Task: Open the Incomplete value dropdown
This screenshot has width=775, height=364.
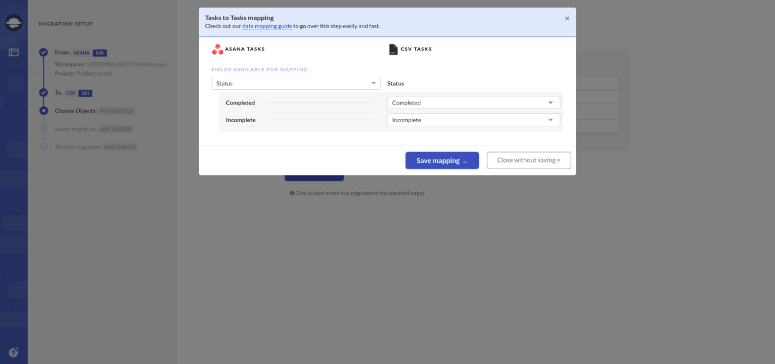Action: point(474,120)
